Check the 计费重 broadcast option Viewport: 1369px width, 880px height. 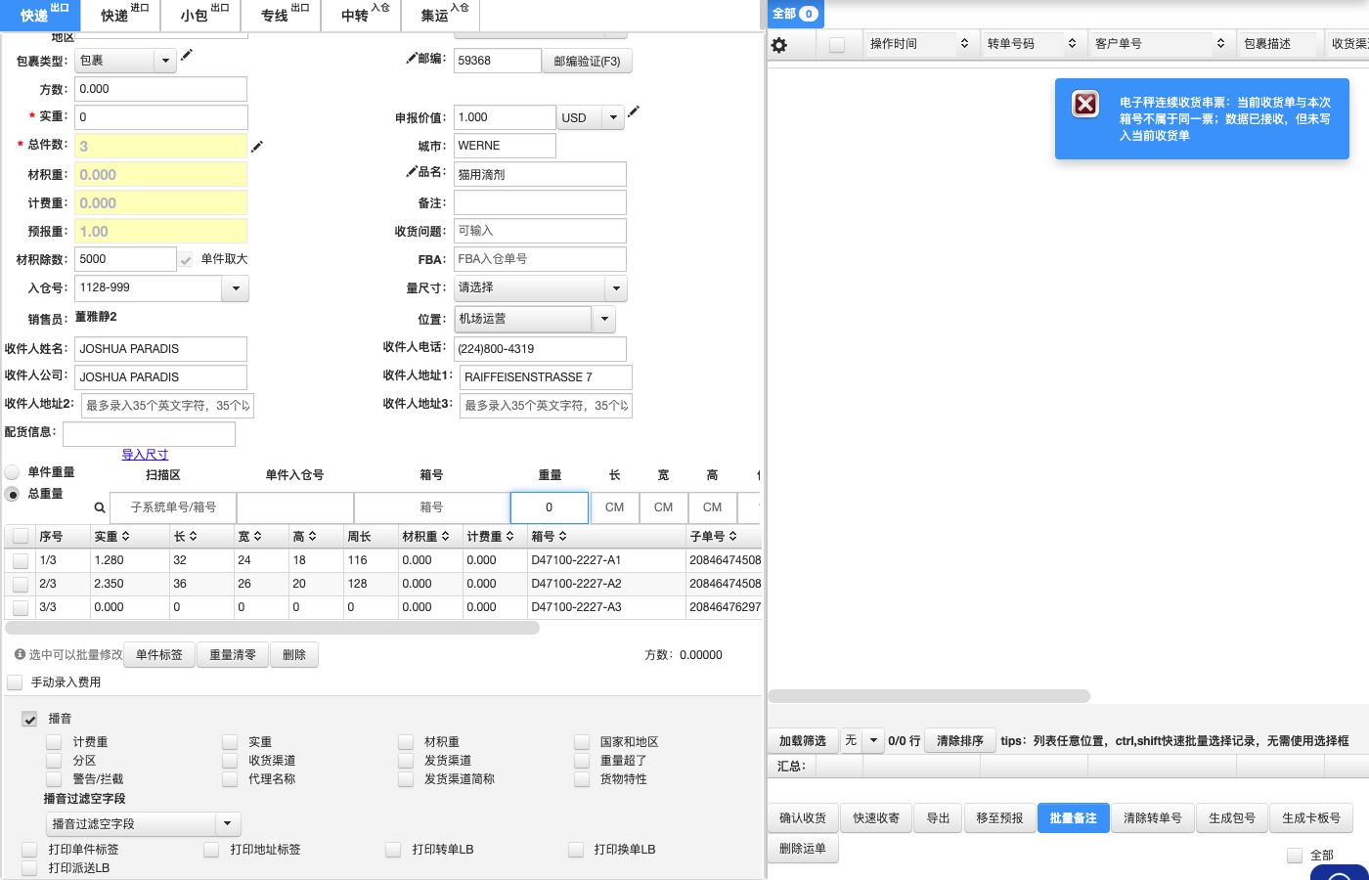[54, 742]
